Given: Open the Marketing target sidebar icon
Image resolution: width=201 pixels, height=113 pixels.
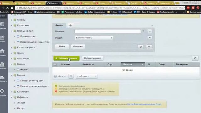Looking at the screenshot, I should pos(2,24).
